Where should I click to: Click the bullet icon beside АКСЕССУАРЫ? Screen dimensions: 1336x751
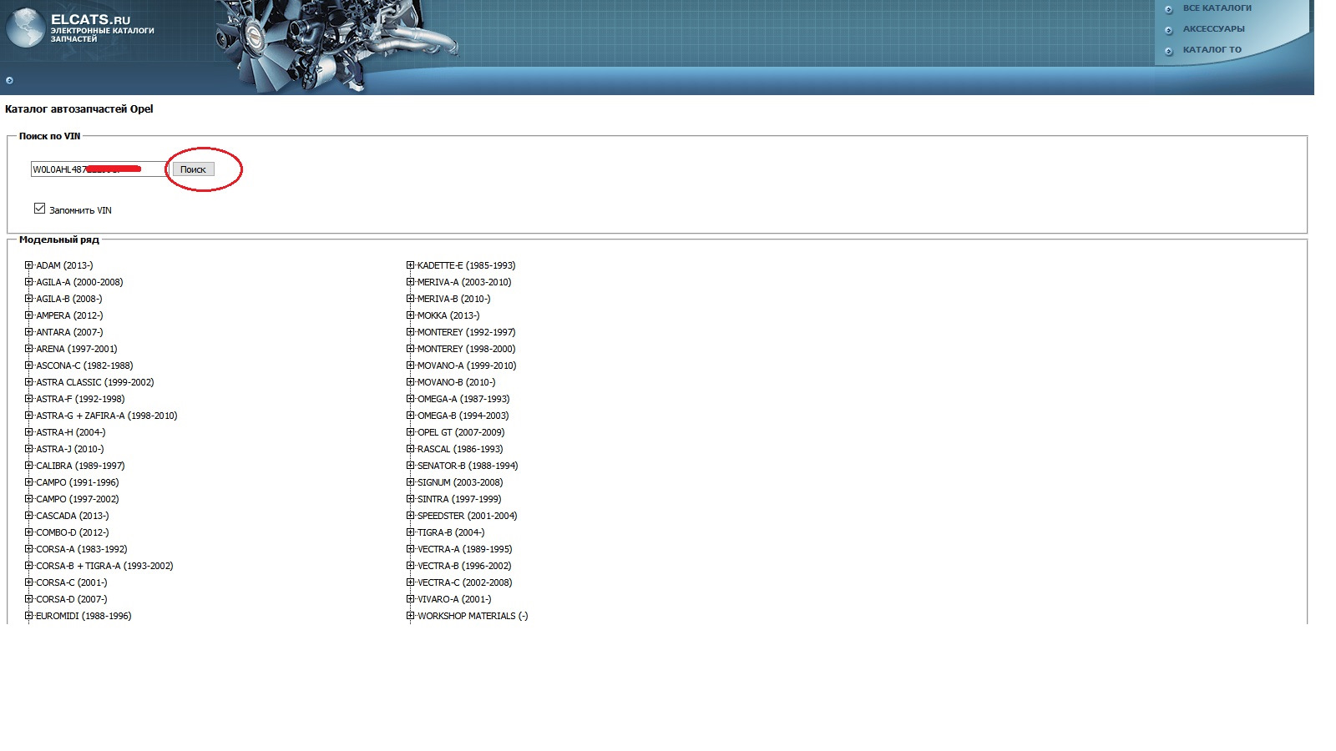point(1169,30)
